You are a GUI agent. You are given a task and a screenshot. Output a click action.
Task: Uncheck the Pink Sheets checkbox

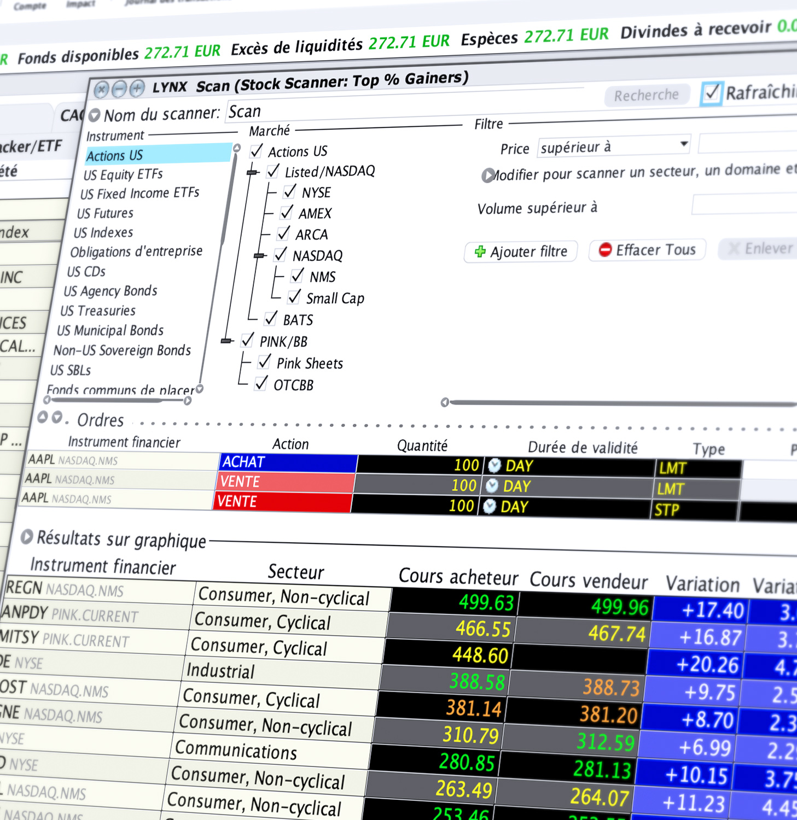[265, 362]
